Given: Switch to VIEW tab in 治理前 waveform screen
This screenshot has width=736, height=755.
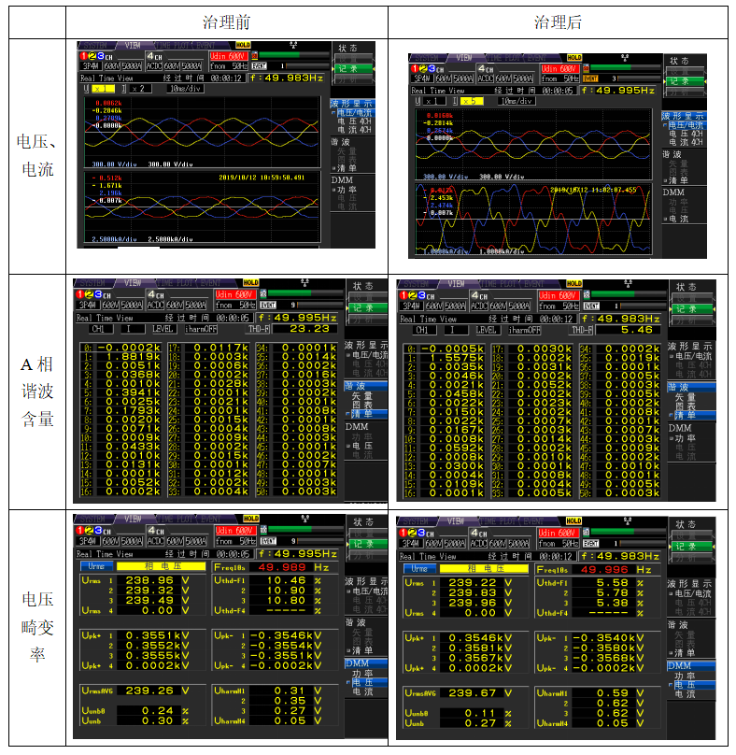Looking at the screenshot, I should pyautogui.click(x=134, y=45).
